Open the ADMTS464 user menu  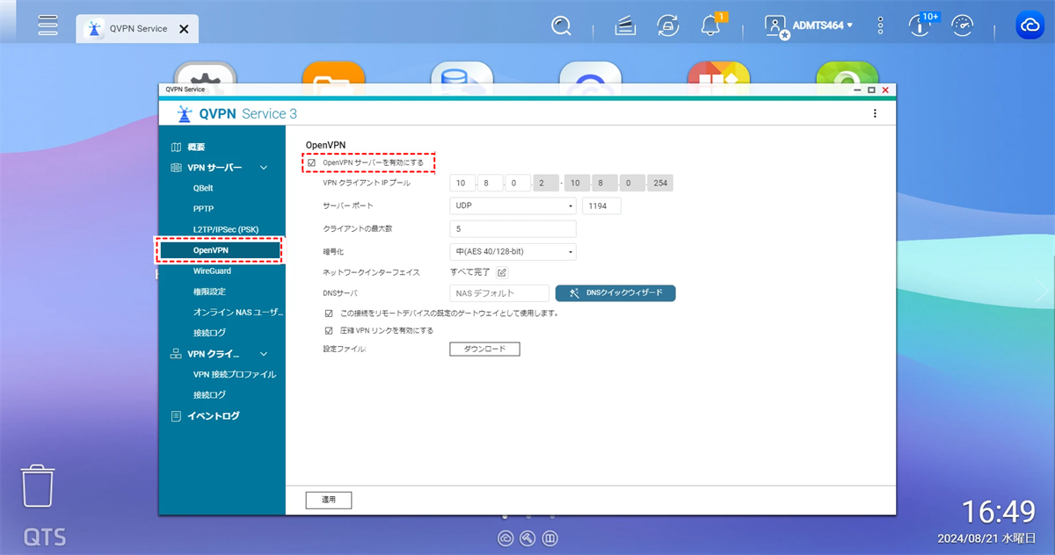point(809,26)
